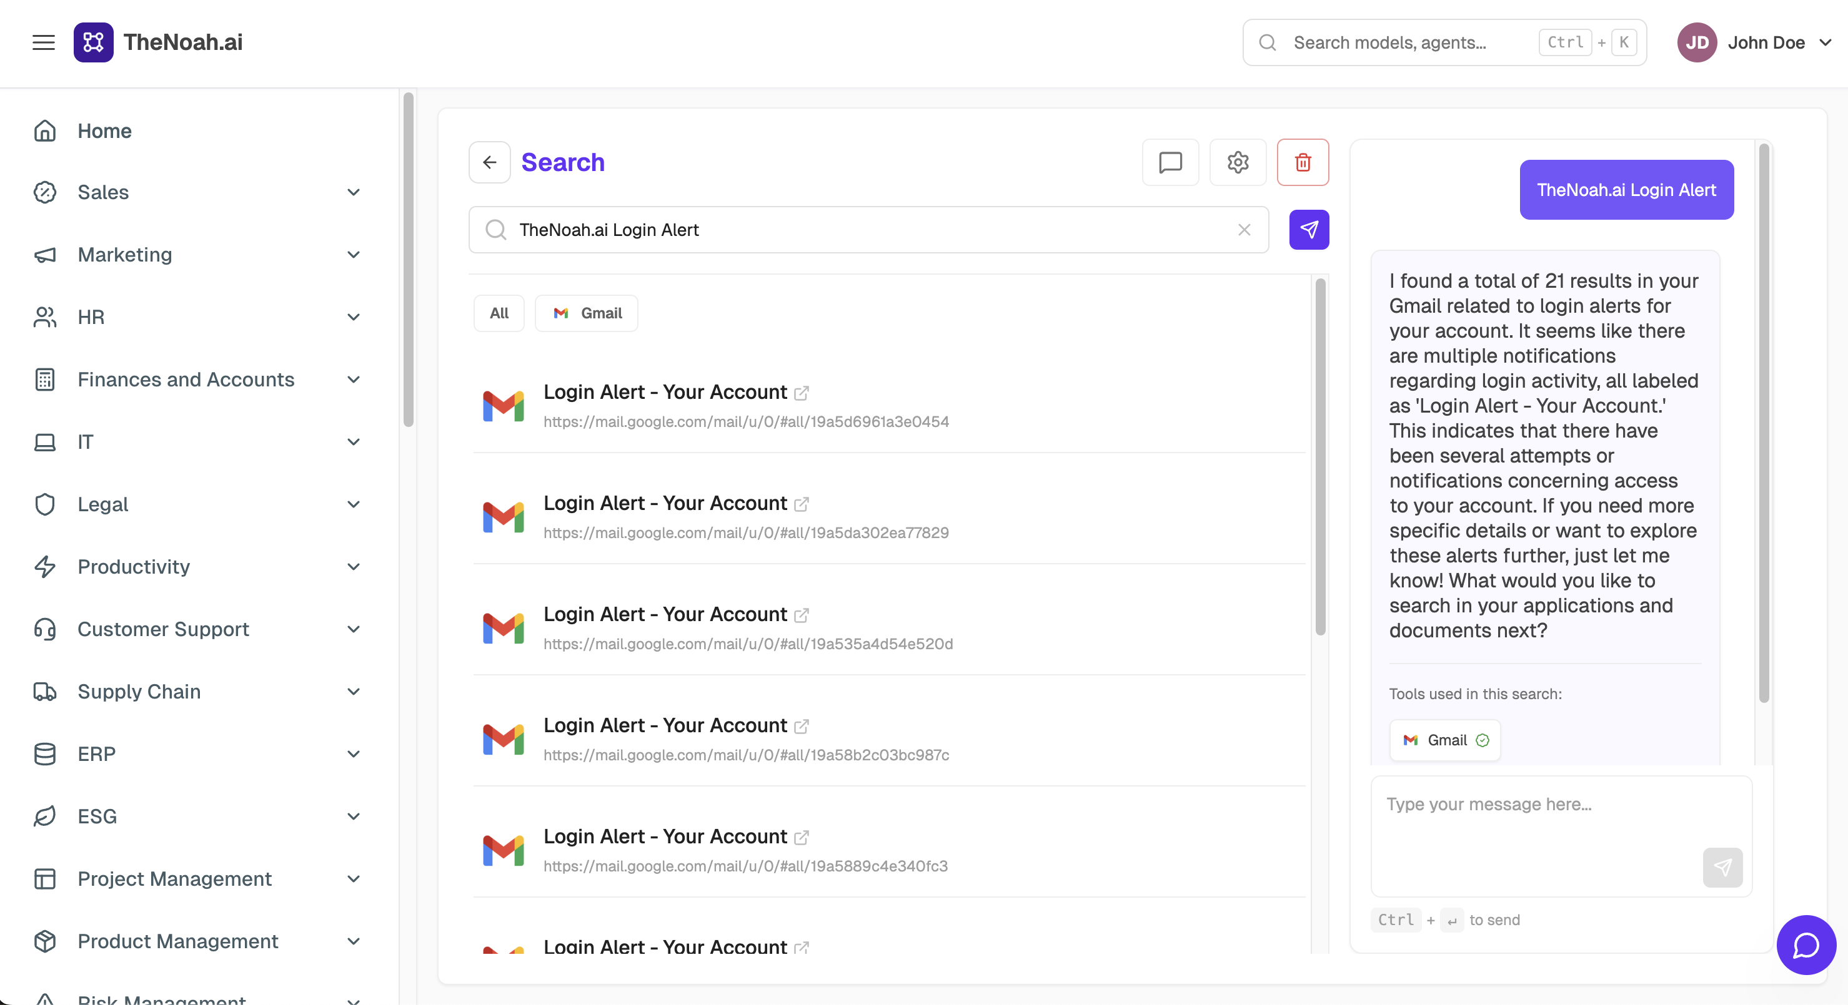Click the Project Management layout icon
Screen dimensions: 1848x1005
pyautogui.click(x=45, y=878)
